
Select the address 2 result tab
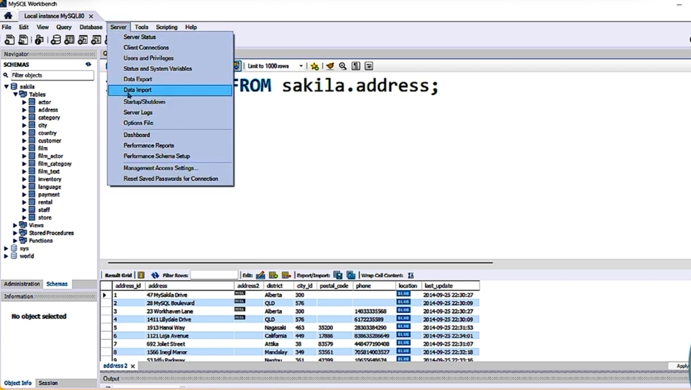(x=115, y=366)
